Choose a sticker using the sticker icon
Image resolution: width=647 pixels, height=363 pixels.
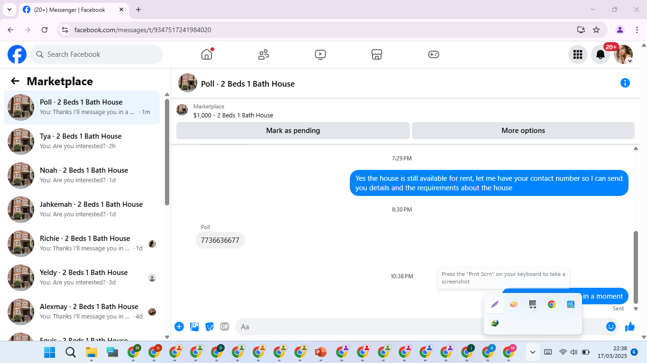point(210,327)
